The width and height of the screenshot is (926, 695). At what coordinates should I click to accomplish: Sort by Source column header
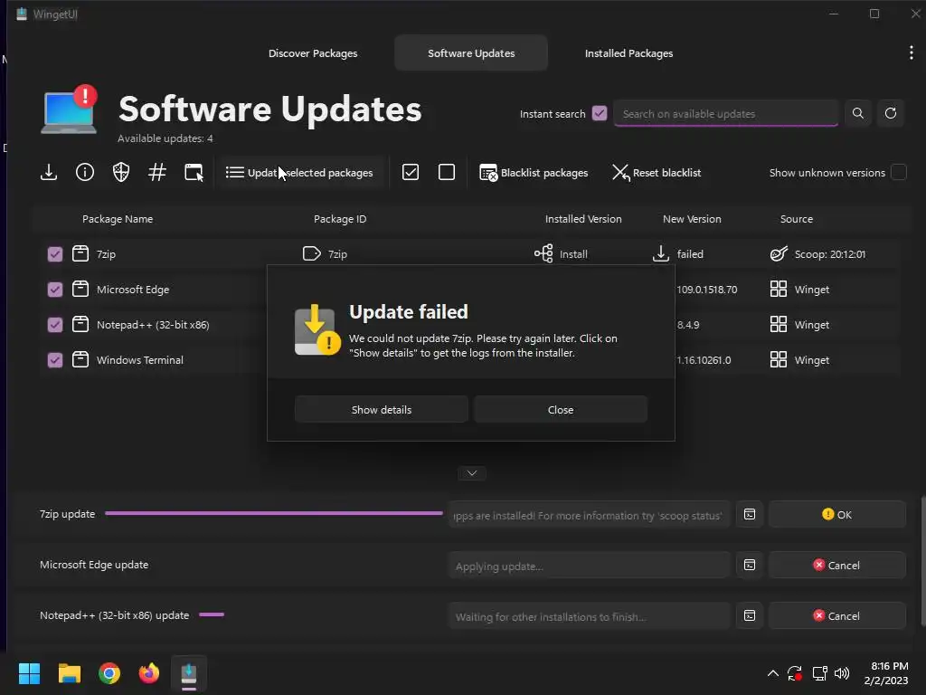(797, 219)
